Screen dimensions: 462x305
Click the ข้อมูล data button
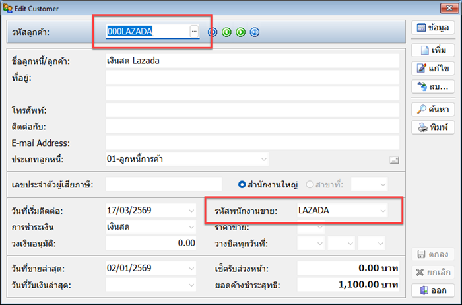(434, 28)
